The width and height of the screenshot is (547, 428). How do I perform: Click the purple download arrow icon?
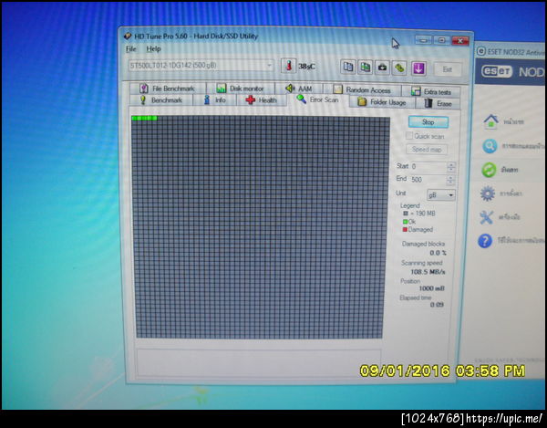(x=418, y=68)
